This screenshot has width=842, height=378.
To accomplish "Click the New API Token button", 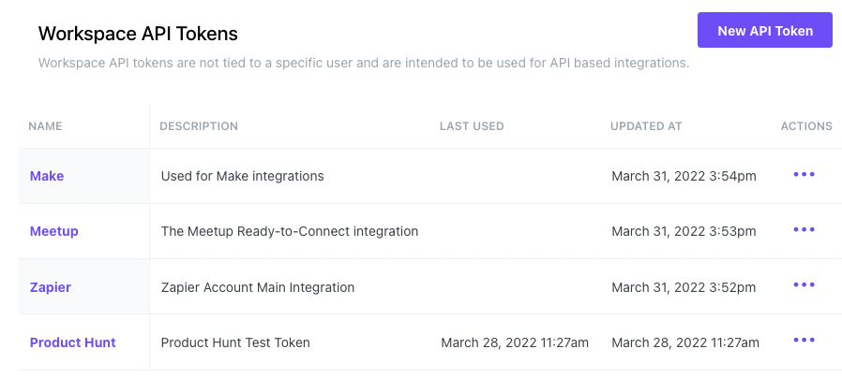I will pyautogui.click(x=764, y=30).
